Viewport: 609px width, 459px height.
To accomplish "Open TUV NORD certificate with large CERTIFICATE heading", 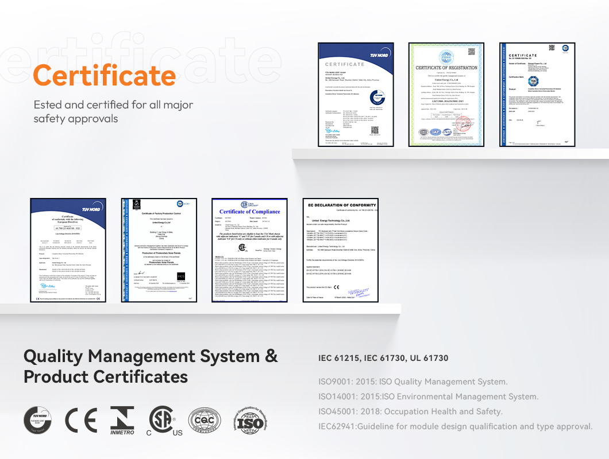I will [x=356, y=95].
